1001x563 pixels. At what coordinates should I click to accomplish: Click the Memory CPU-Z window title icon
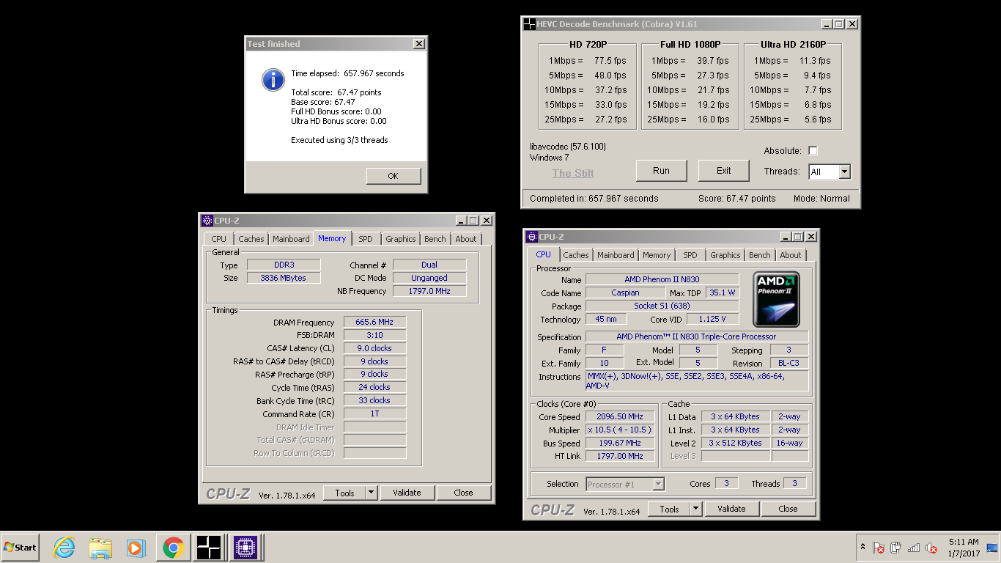tap(207, 221)
